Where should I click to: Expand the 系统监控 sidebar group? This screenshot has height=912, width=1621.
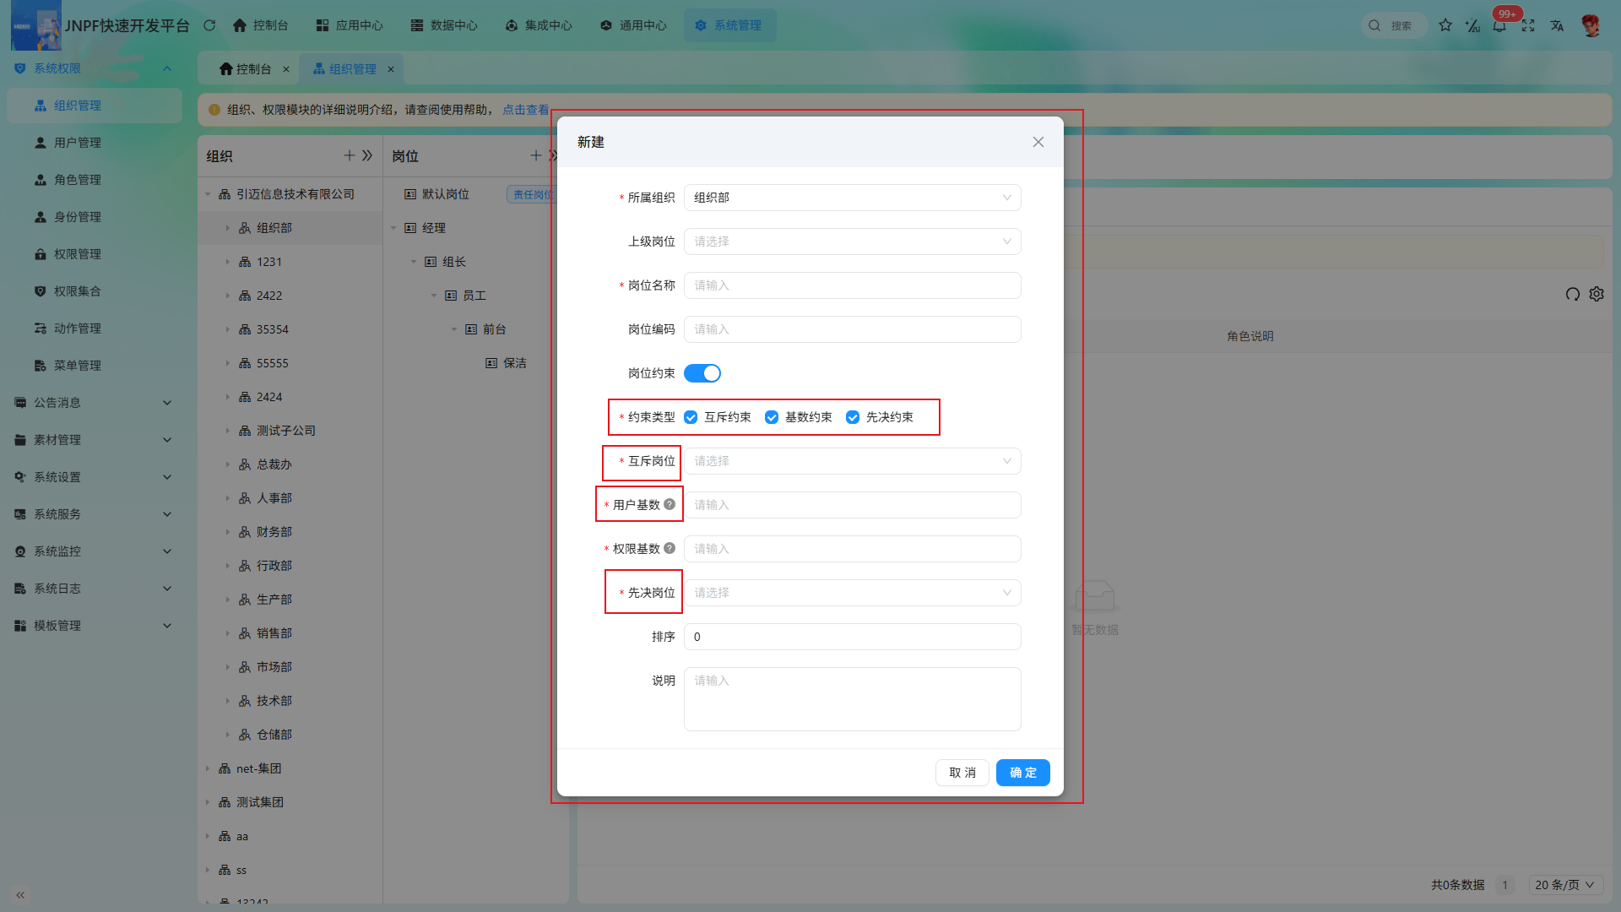pyautogui.click(x=95, y=551)
